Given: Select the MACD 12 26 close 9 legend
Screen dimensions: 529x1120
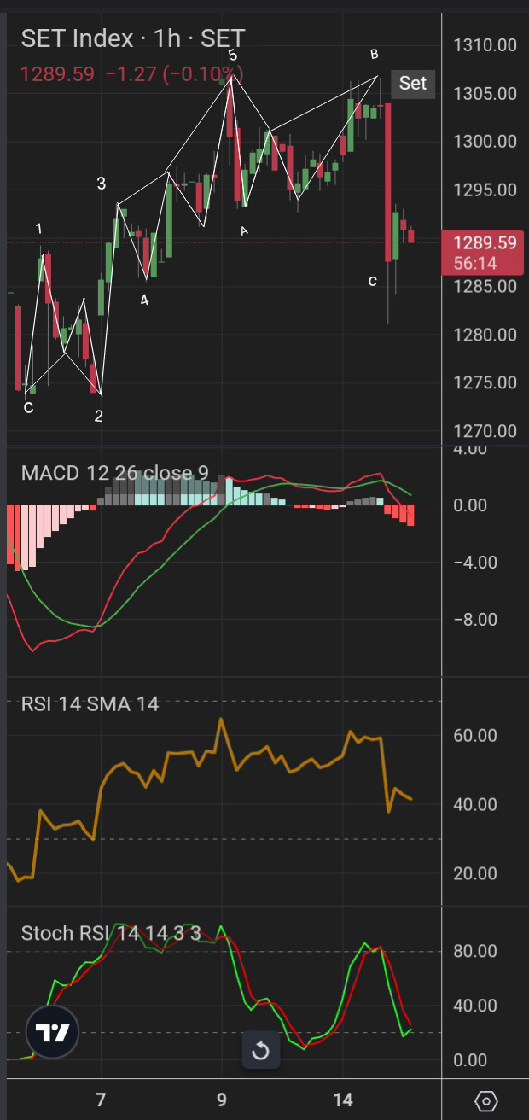Looking at the screenshot, I should (x=114, y=472).
